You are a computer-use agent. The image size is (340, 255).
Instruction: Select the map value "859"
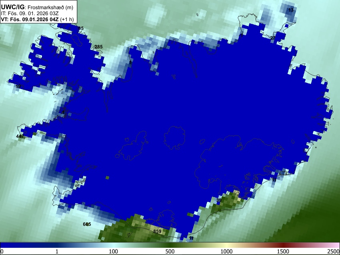[x=157, y=231]
